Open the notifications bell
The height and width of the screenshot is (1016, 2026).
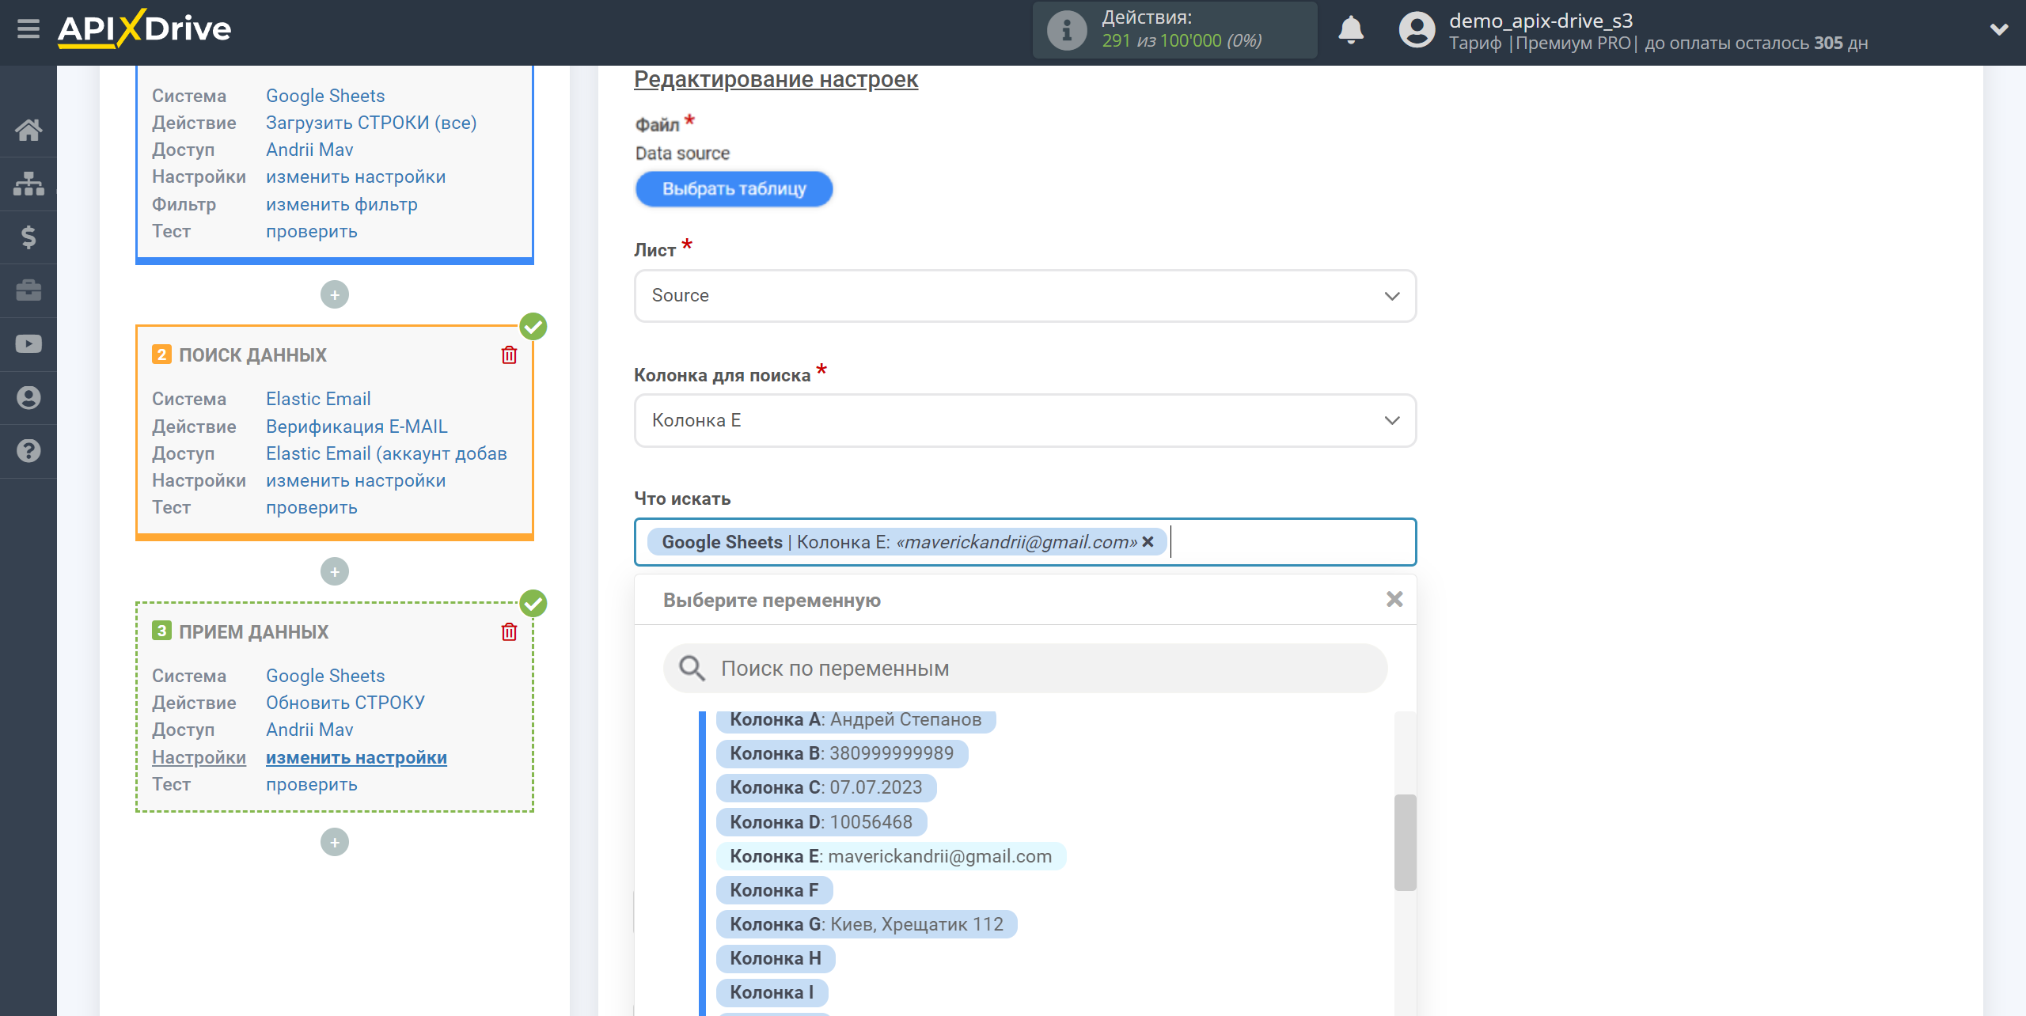click(1351, 30)
